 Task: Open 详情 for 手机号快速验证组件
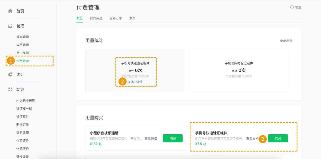click(x=139, y=82)
